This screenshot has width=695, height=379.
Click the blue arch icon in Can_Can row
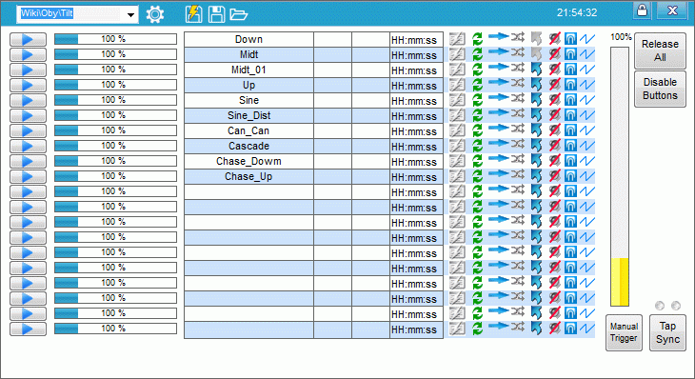[571, 130]
